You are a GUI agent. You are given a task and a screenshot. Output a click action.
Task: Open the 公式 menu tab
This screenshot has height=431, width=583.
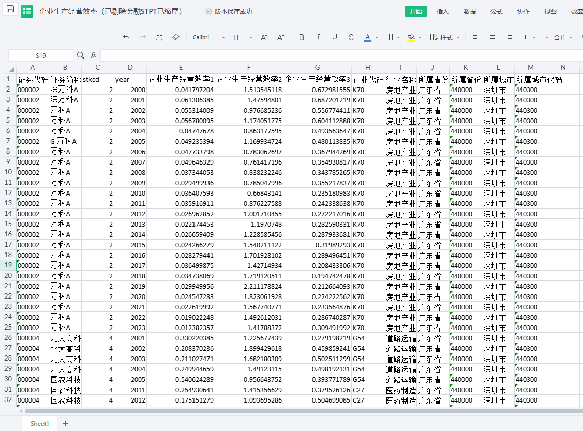[497, 11]
